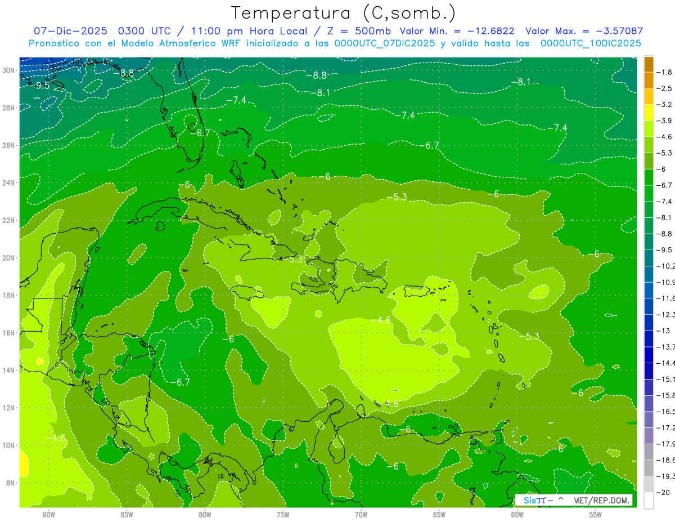Click the '0300 UTC' time label
This screenshot has width=675, height=522.
[x=145, y=31]
